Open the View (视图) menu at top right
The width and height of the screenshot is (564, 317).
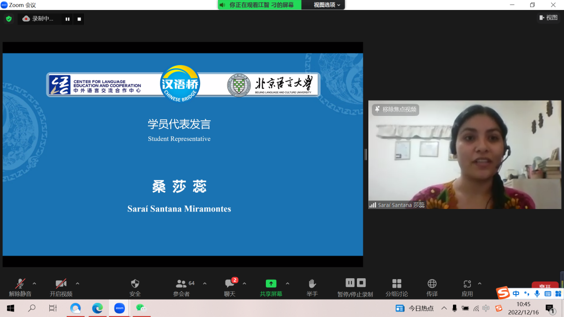pyautogui.click(x=549, y=18)
